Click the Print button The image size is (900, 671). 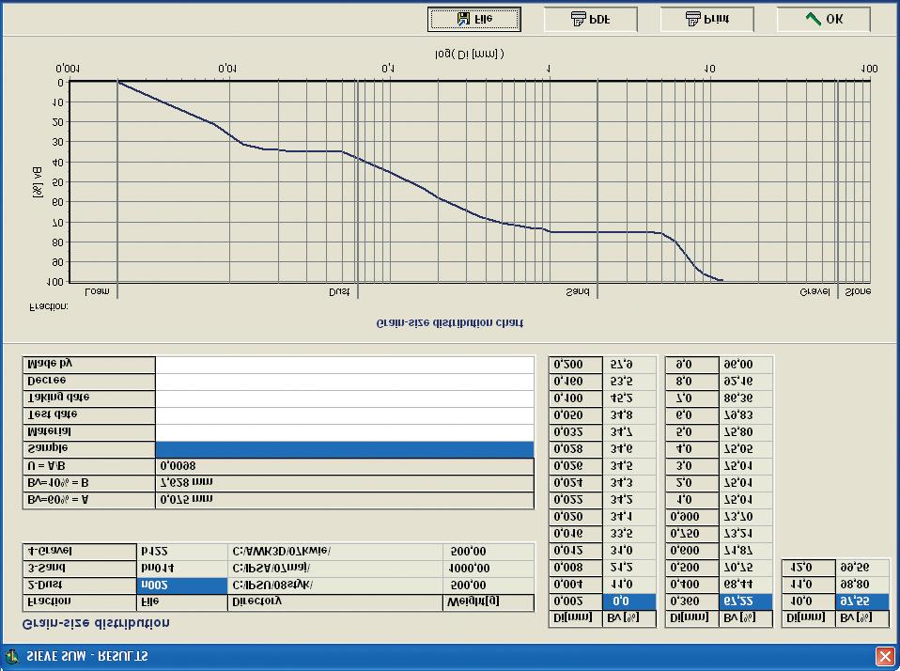pos(707,19)
